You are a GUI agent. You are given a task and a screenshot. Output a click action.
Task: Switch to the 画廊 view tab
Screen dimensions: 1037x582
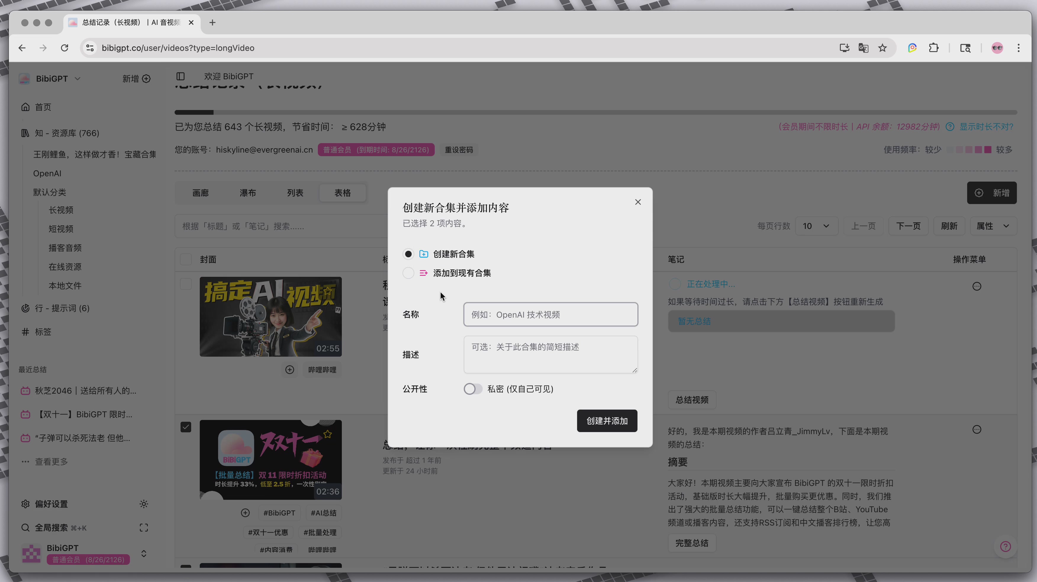point(200,193)
